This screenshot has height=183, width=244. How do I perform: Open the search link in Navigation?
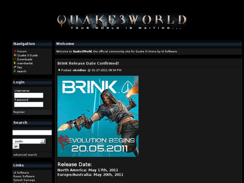pos(21,71)
